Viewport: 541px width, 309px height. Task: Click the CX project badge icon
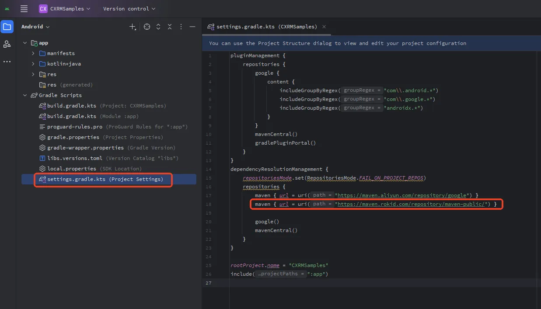[x=43, y=9]
